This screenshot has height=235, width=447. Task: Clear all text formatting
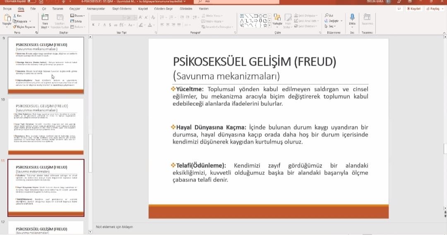click(x=154, y=18)
